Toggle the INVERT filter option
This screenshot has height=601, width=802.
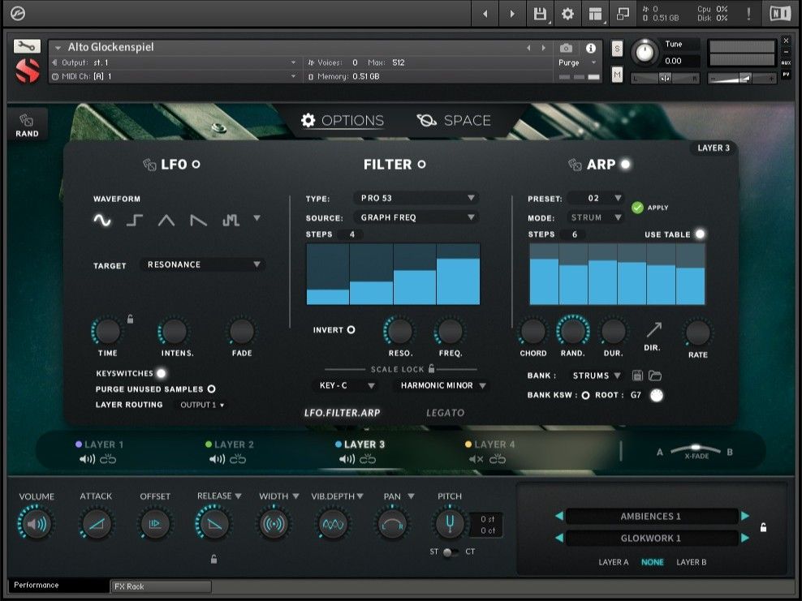tap(350, 329)
